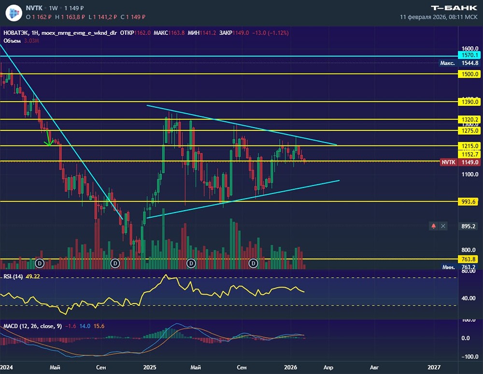Select the 1W timeframe label in header
Screen dimensions: 483x374
(x=53, y=8)
